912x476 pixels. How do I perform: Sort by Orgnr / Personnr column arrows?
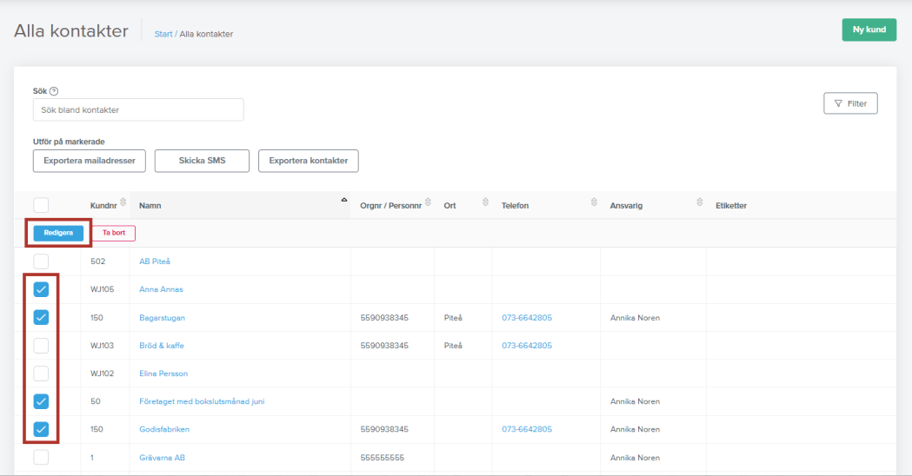428,203
